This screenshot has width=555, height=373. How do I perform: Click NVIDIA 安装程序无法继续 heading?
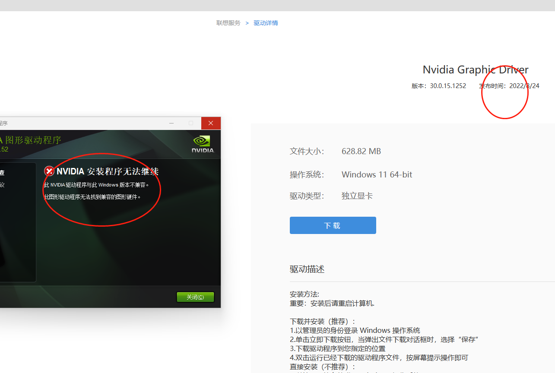(108, 171)
